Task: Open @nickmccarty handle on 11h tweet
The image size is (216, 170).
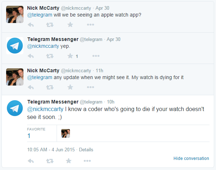Action: pyautogui.click(x=76, y=71)
